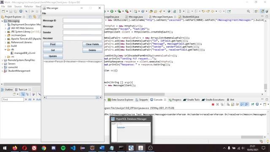Viewport: 270px width, 152px height.
Task: Click the Pin Console icon
Action: pyautogui.click(x=252, y=104)
